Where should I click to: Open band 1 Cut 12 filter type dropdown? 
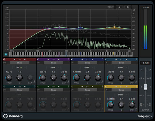pyautogui.click(x=20, y=67)
